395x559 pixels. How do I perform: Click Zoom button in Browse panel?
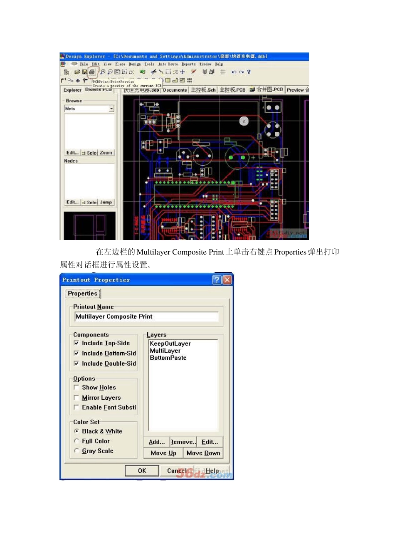[106, 153]
